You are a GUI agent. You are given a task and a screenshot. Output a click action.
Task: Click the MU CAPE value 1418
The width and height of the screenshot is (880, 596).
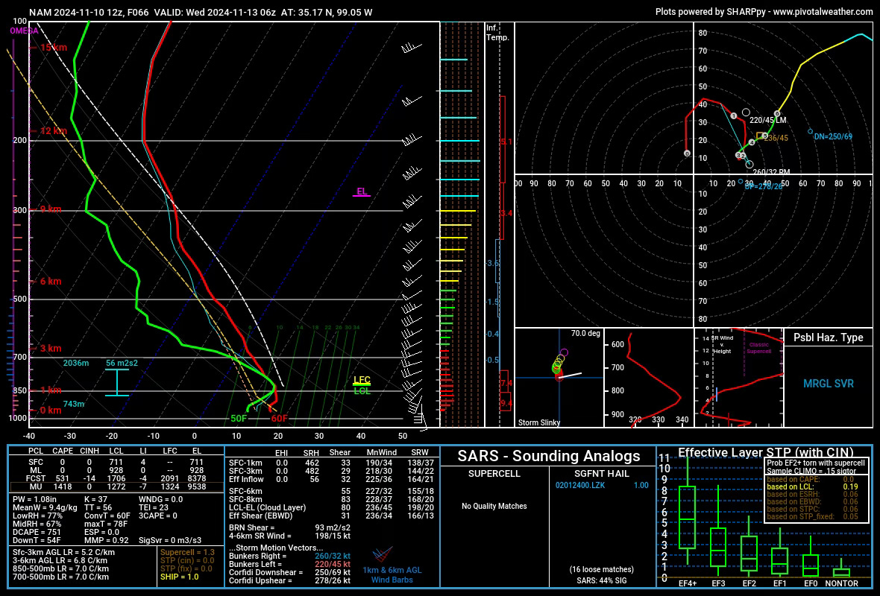63,486
